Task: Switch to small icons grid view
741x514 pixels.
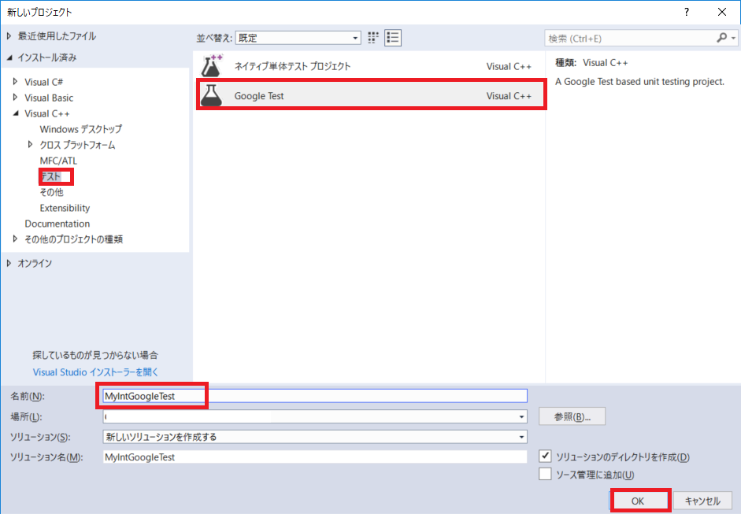Action: [x=373, y=38]
